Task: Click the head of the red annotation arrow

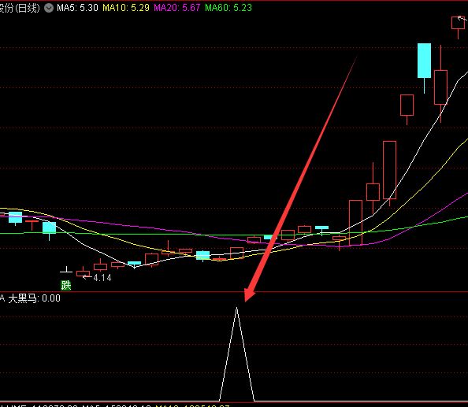Action: tap(248, 294)
